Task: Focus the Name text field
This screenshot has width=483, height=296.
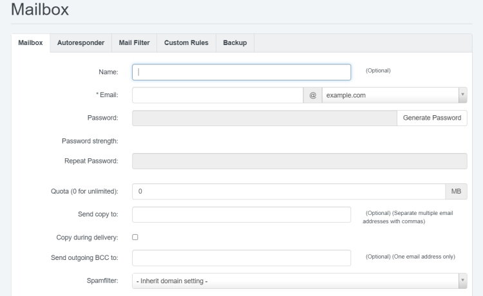Action: [241, 72]
